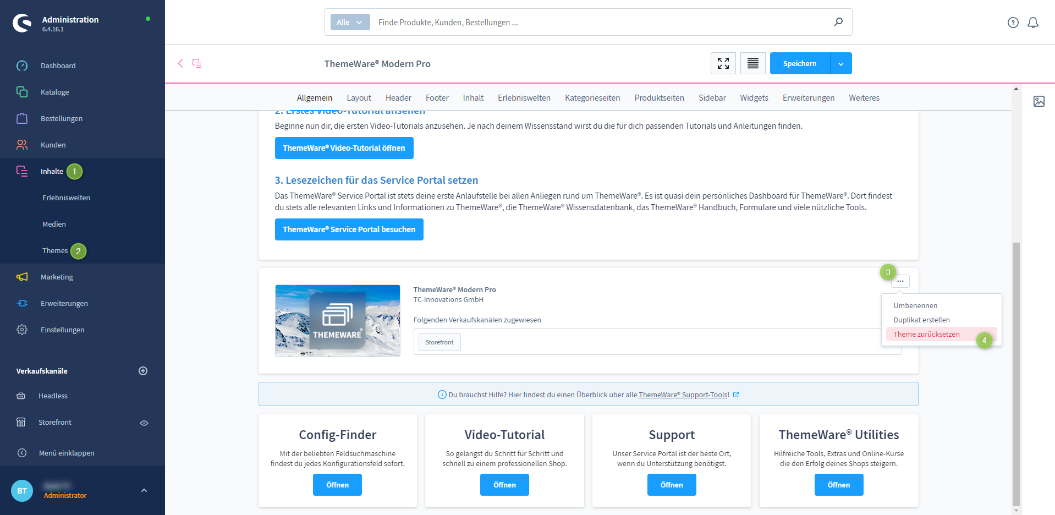The image size is (1055, 515).
Task: Switch to the Produktseiten tab
Action: tap(660, 98)
